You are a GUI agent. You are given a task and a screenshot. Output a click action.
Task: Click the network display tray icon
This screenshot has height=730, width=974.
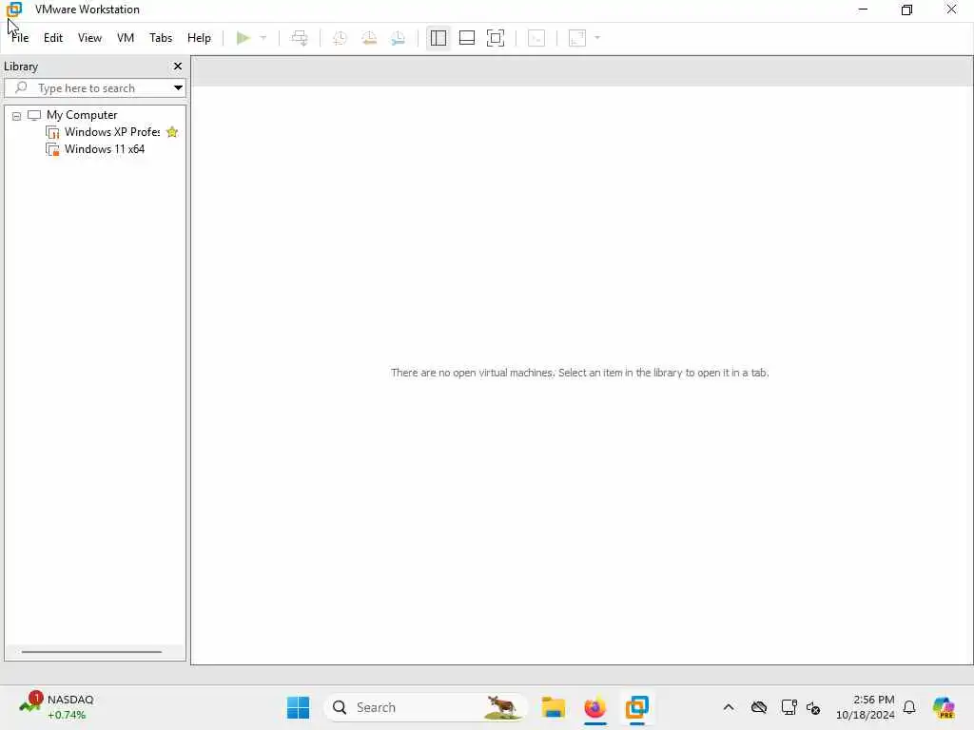[x=789, y=707]
